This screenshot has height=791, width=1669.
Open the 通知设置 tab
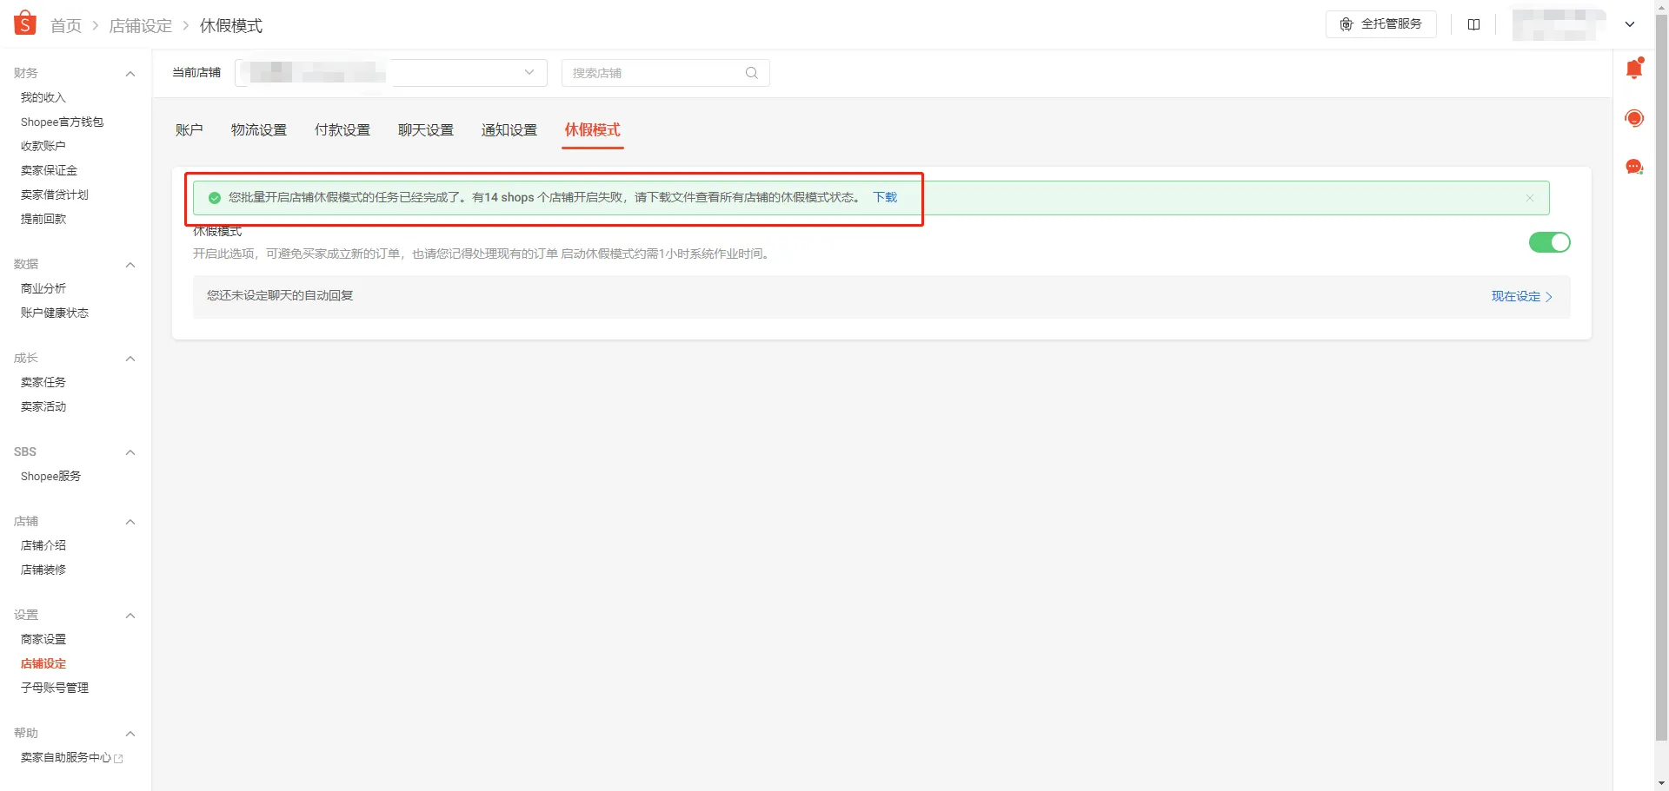pyautogui.click(x=509, y=129)
